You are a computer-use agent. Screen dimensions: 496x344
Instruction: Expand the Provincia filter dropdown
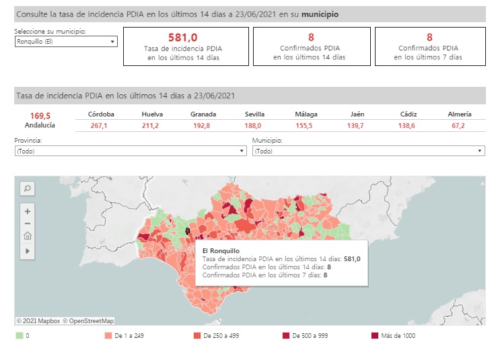(131, 151)
